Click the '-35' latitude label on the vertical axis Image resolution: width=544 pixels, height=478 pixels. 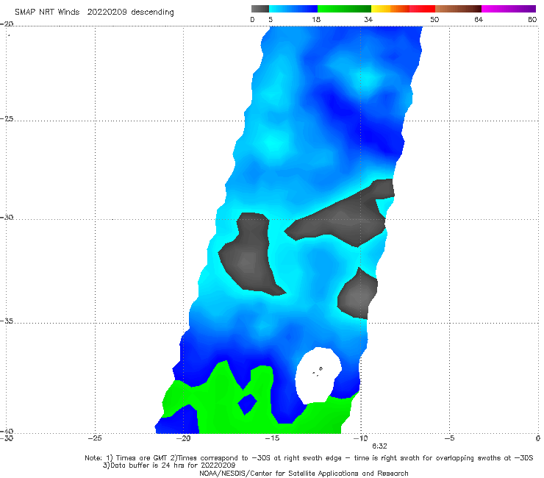click(7, 321)
